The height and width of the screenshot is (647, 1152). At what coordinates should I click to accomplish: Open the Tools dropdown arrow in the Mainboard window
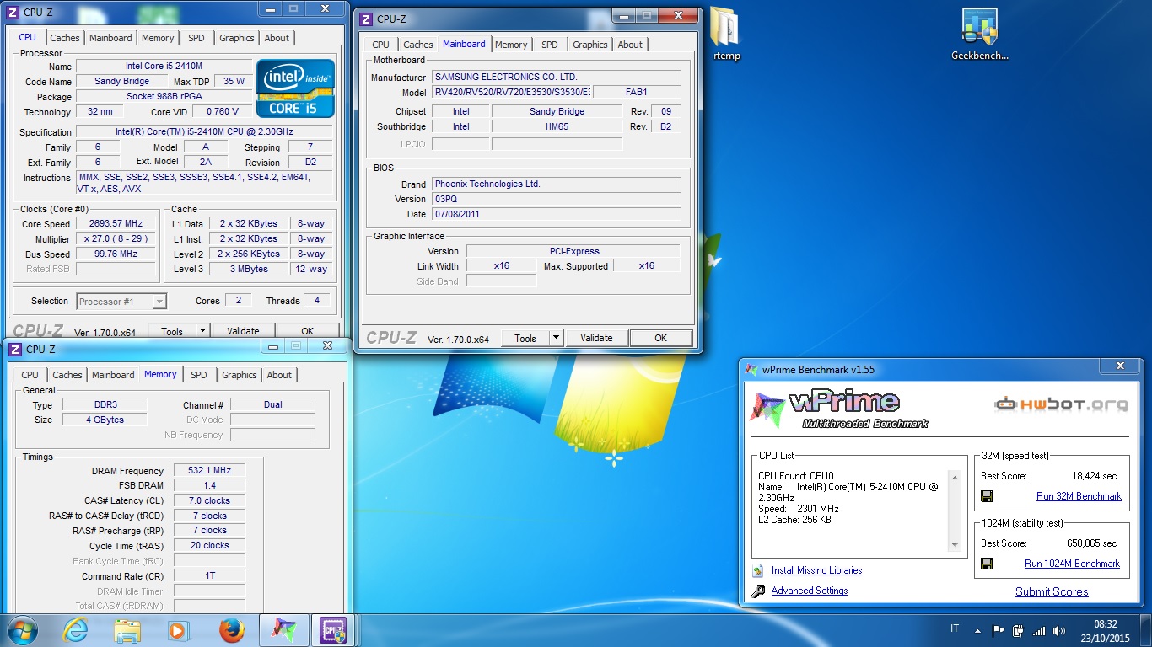pos(556,338)
